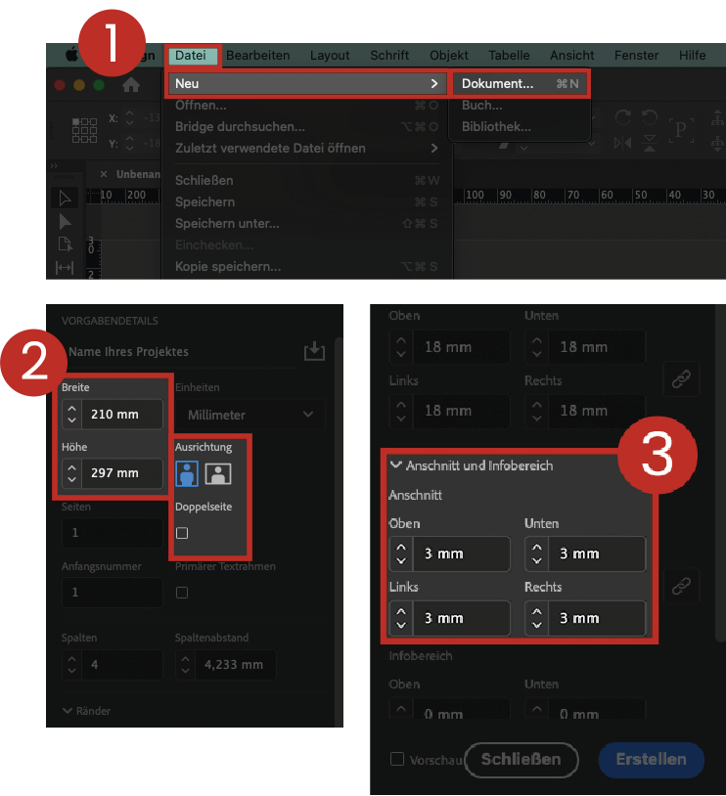Click Anschnitt Rechts stepper arrows
This screenshot has width=726, height=796.
536,618
